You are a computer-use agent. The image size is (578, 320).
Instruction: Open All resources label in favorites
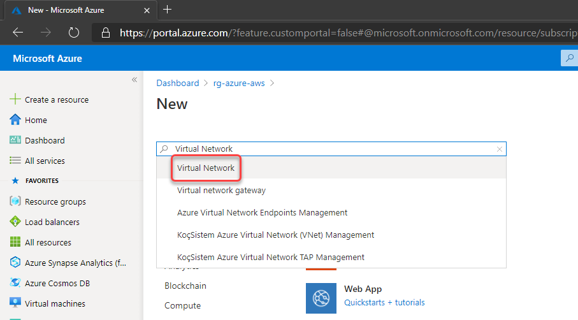click(x=48, y=243)
